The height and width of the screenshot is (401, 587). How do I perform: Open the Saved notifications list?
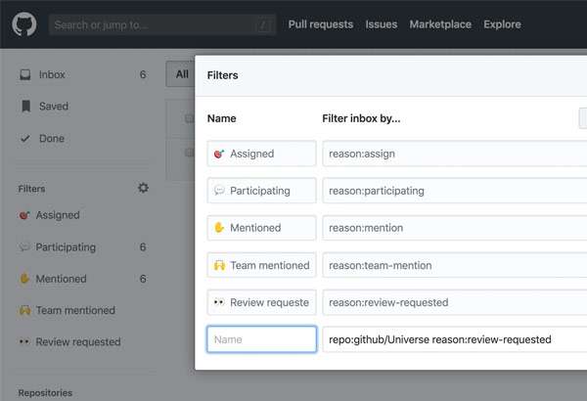pos(53,107)
